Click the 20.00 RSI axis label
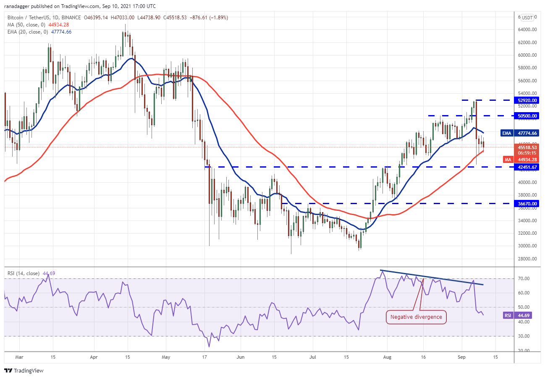 pyautogui.click(x=523, y=351)
